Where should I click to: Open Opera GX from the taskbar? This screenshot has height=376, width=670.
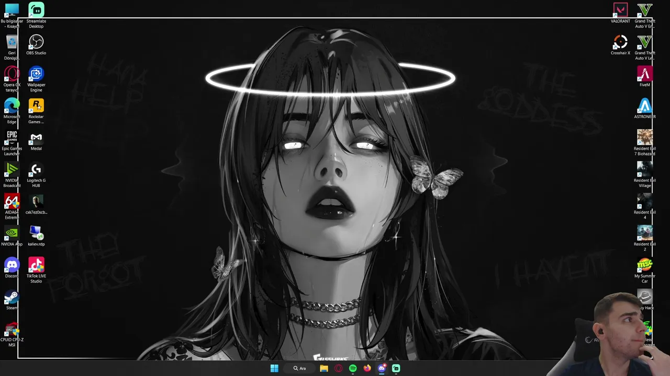point(338,368)
